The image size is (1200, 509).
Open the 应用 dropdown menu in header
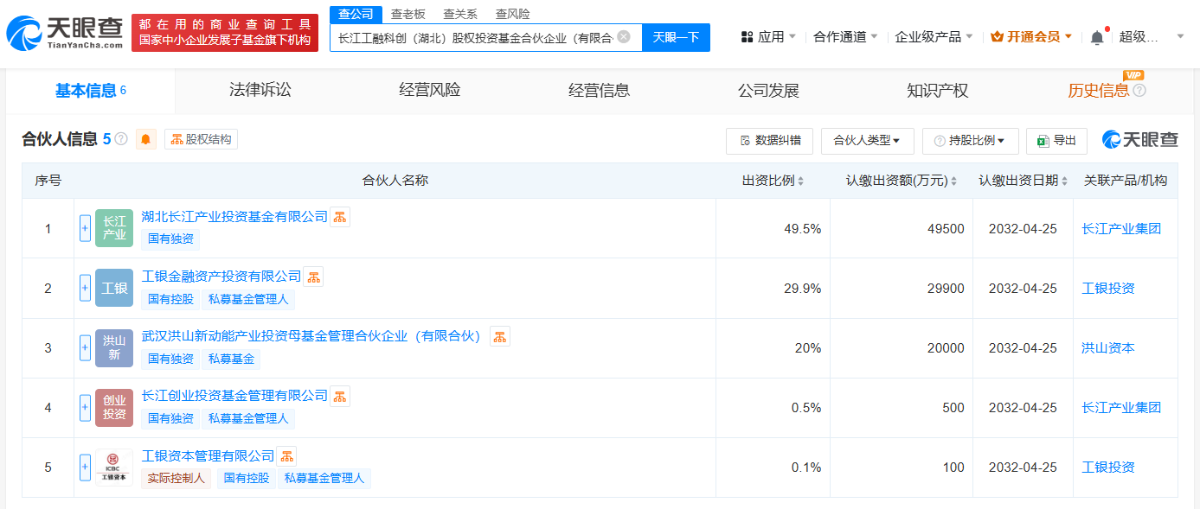click(x=769, y=37)
